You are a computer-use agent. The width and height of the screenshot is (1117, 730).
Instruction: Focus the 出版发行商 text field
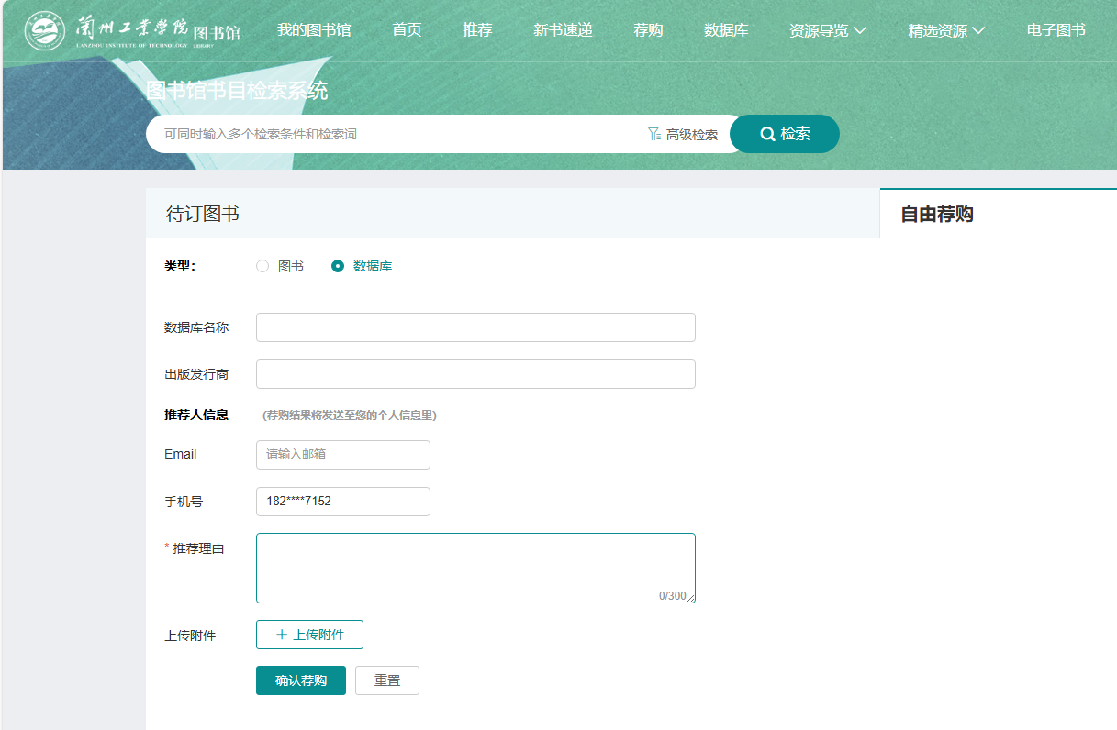point(475,374)
